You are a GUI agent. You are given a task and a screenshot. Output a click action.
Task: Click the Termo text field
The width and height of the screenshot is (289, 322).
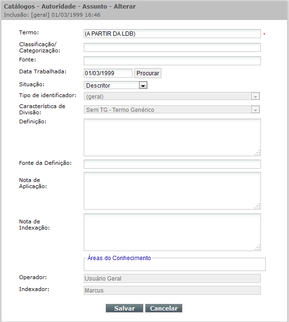coord(172,34)
